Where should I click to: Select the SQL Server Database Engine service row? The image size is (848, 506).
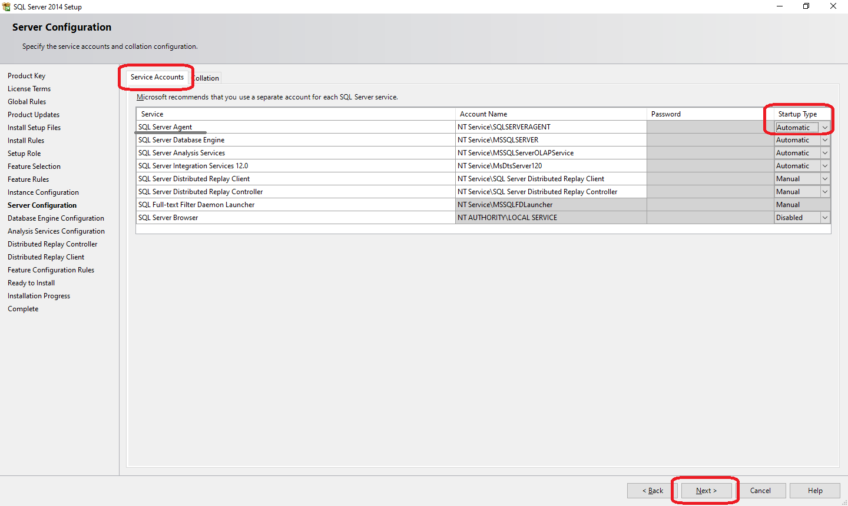[x=296, y=140]
